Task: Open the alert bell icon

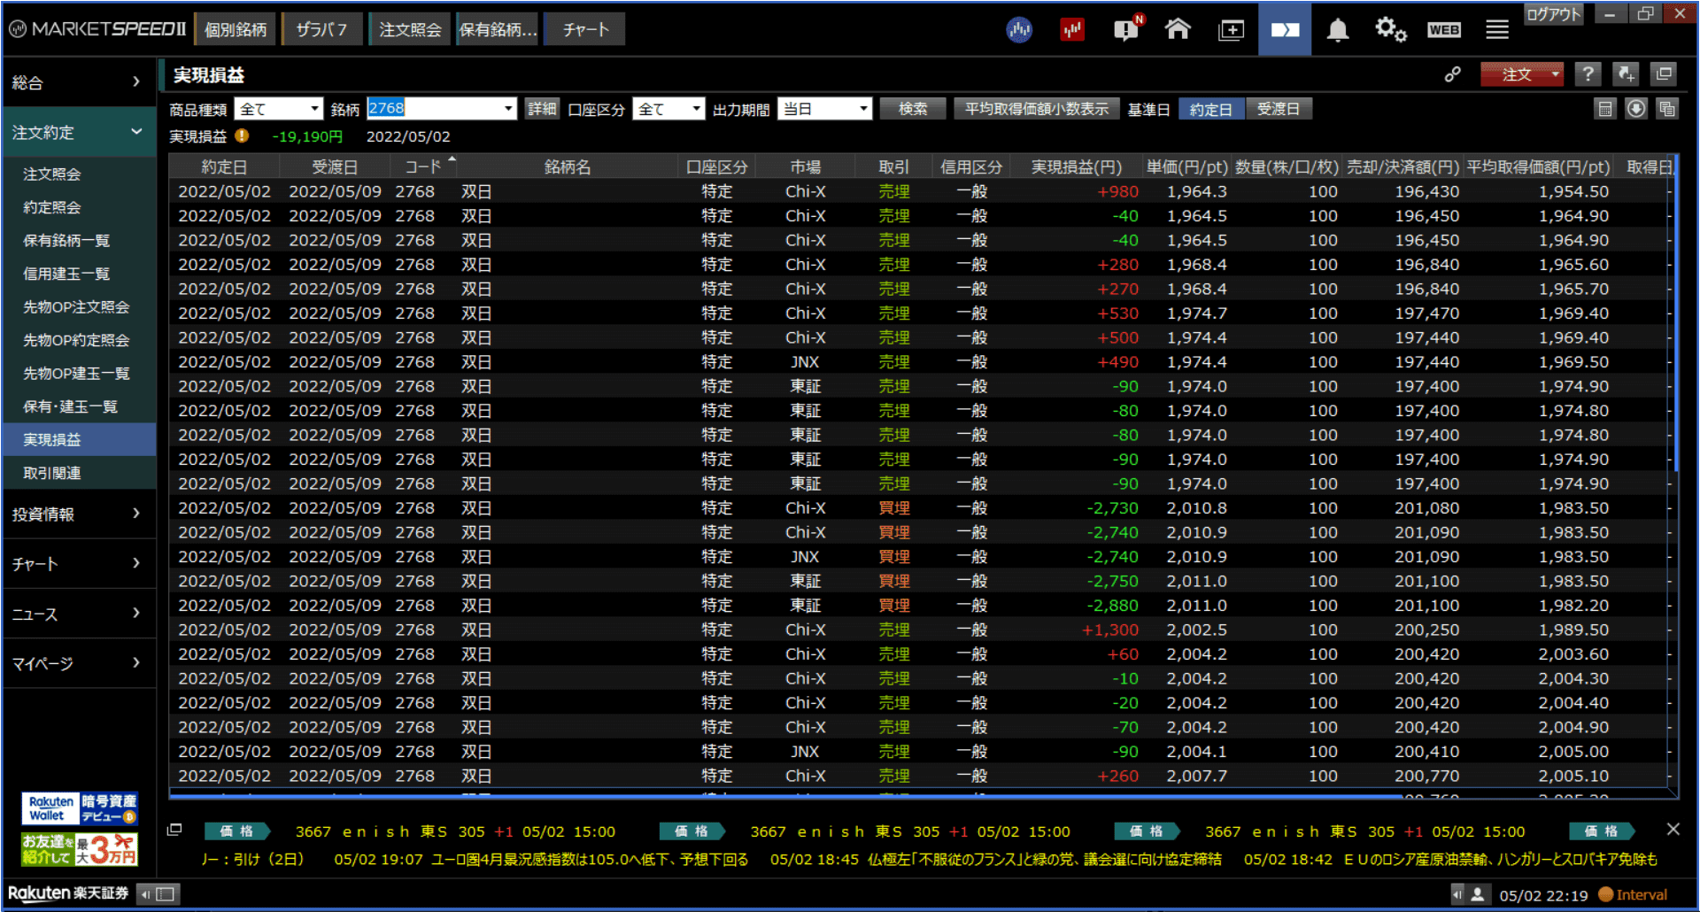Action: point(1338,30)
